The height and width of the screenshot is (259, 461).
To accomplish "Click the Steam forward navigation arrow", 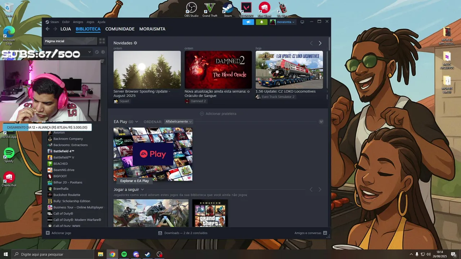I will tap(55, 29).
